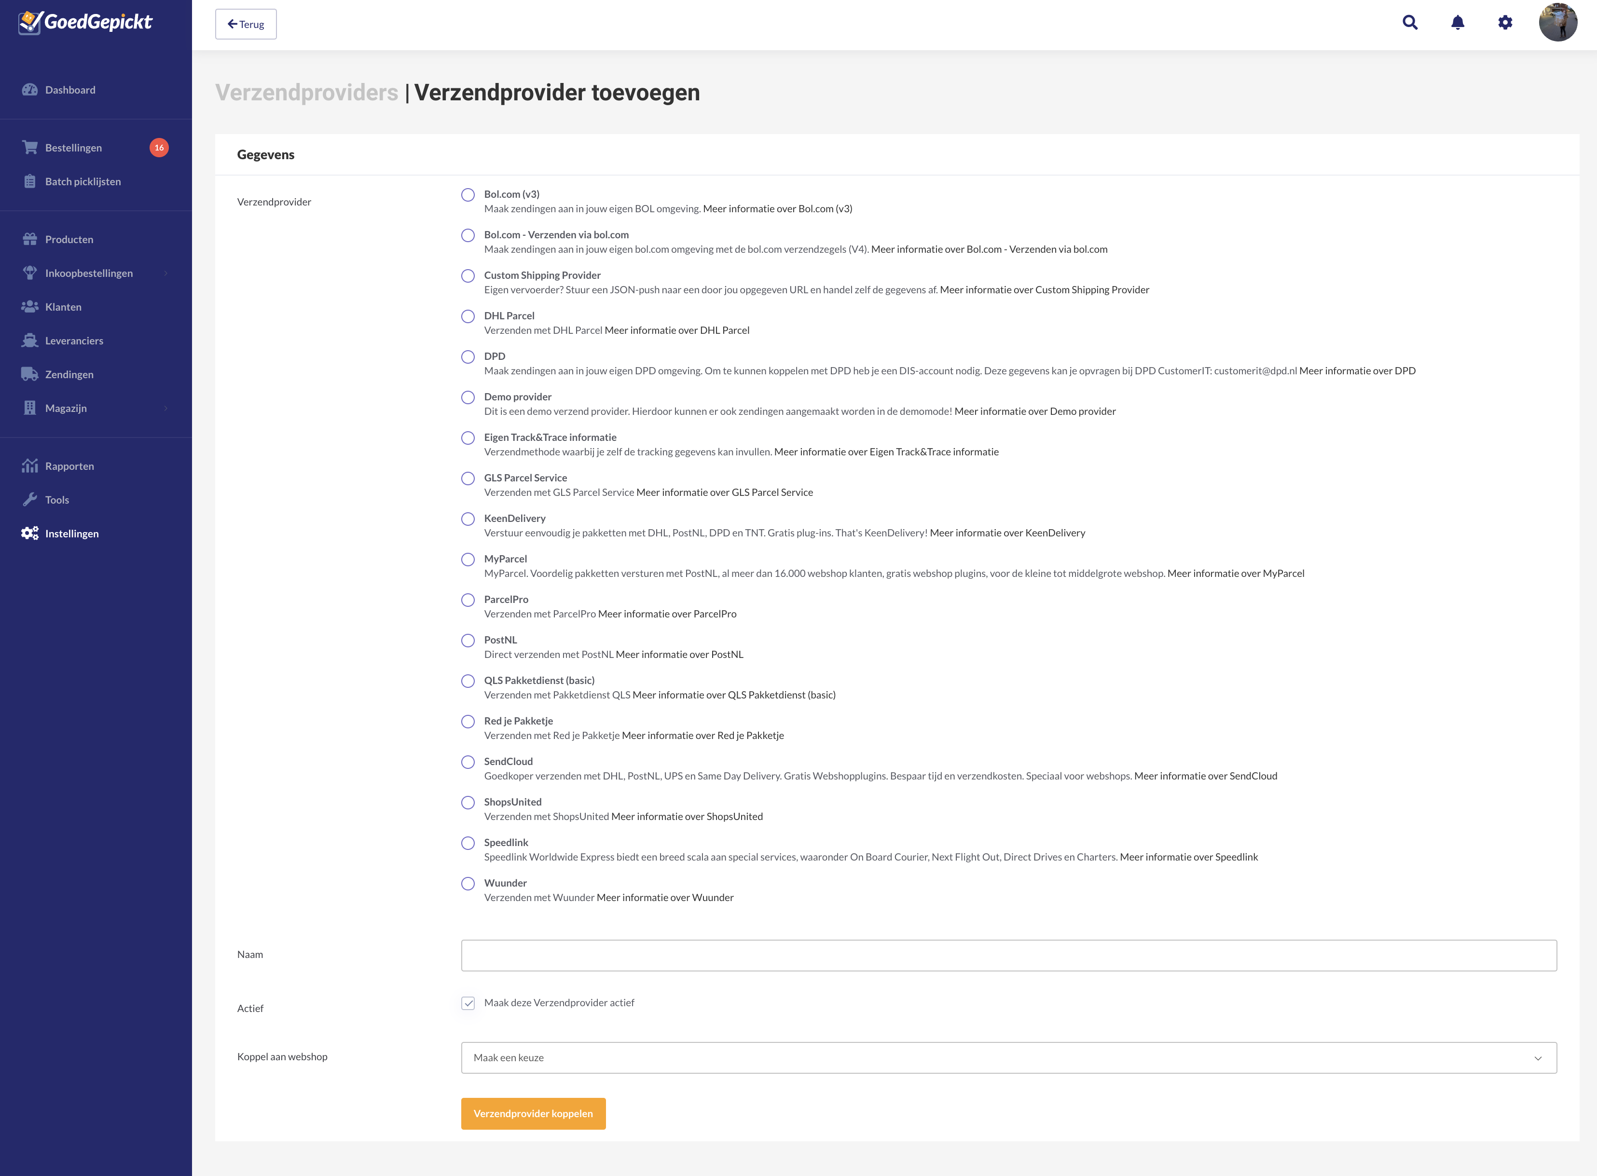
Task: Click the Inkoopbestellingen parachute box icon
Action: pyautogui.click(x=30, y=273)
